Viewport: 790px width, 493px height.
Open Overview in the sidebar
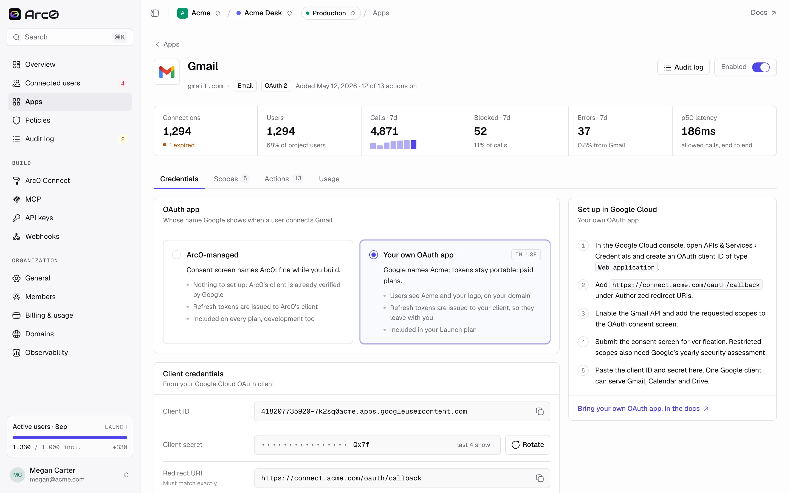coord(70,65)
